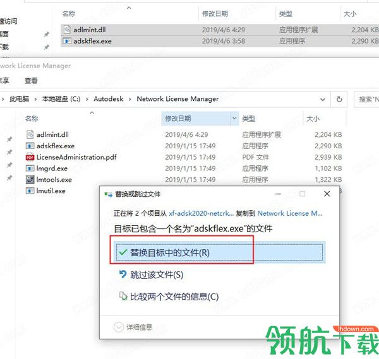Click 本地磁盘 (C:) in the breadcrumb

pyautogui.click(x=61, y=99)
